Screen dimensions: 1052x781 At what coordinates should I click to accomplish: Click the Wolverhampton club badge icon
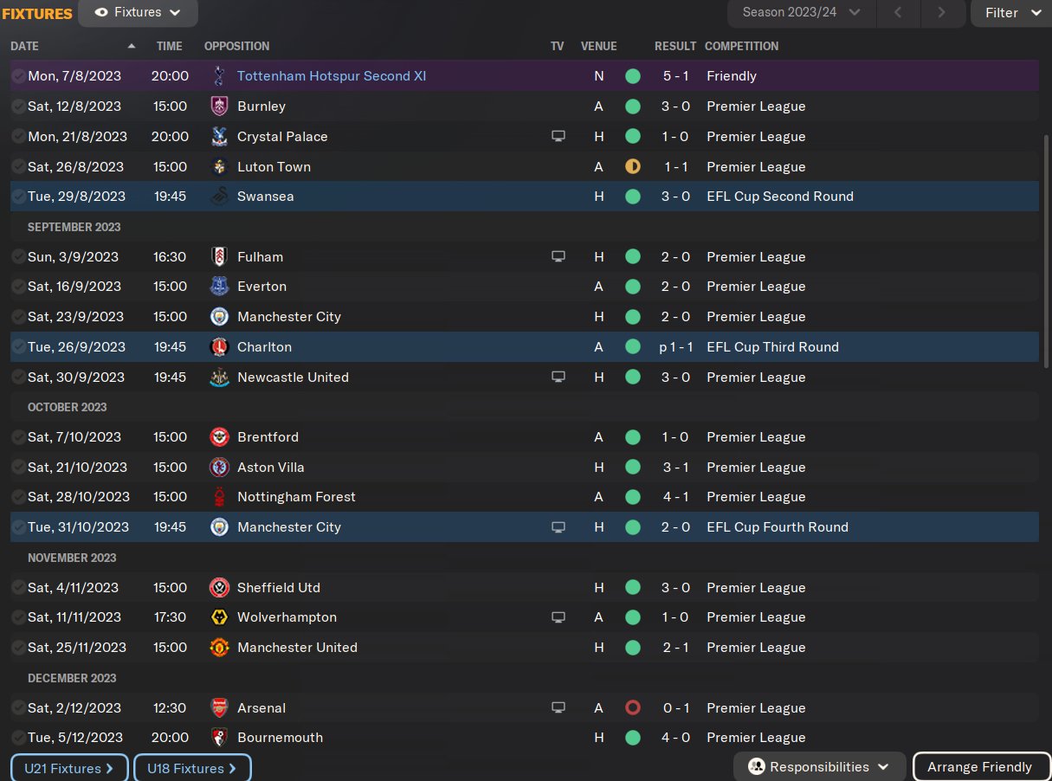coord(220,617)
